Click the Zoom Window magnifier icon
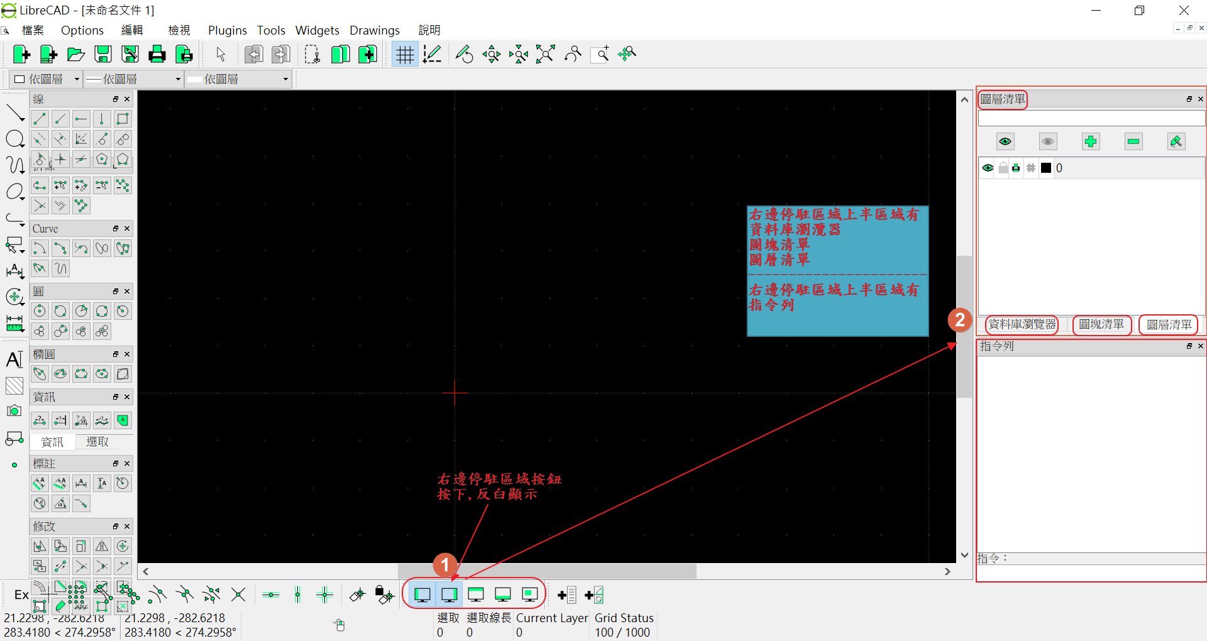The width and height of the screenshot is (1207, 641). click(x=600, y=55)
